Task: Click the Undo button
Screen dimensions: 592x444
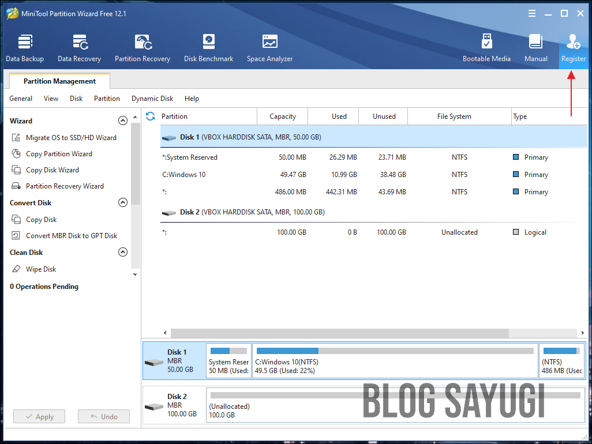Action: (103, 416)
